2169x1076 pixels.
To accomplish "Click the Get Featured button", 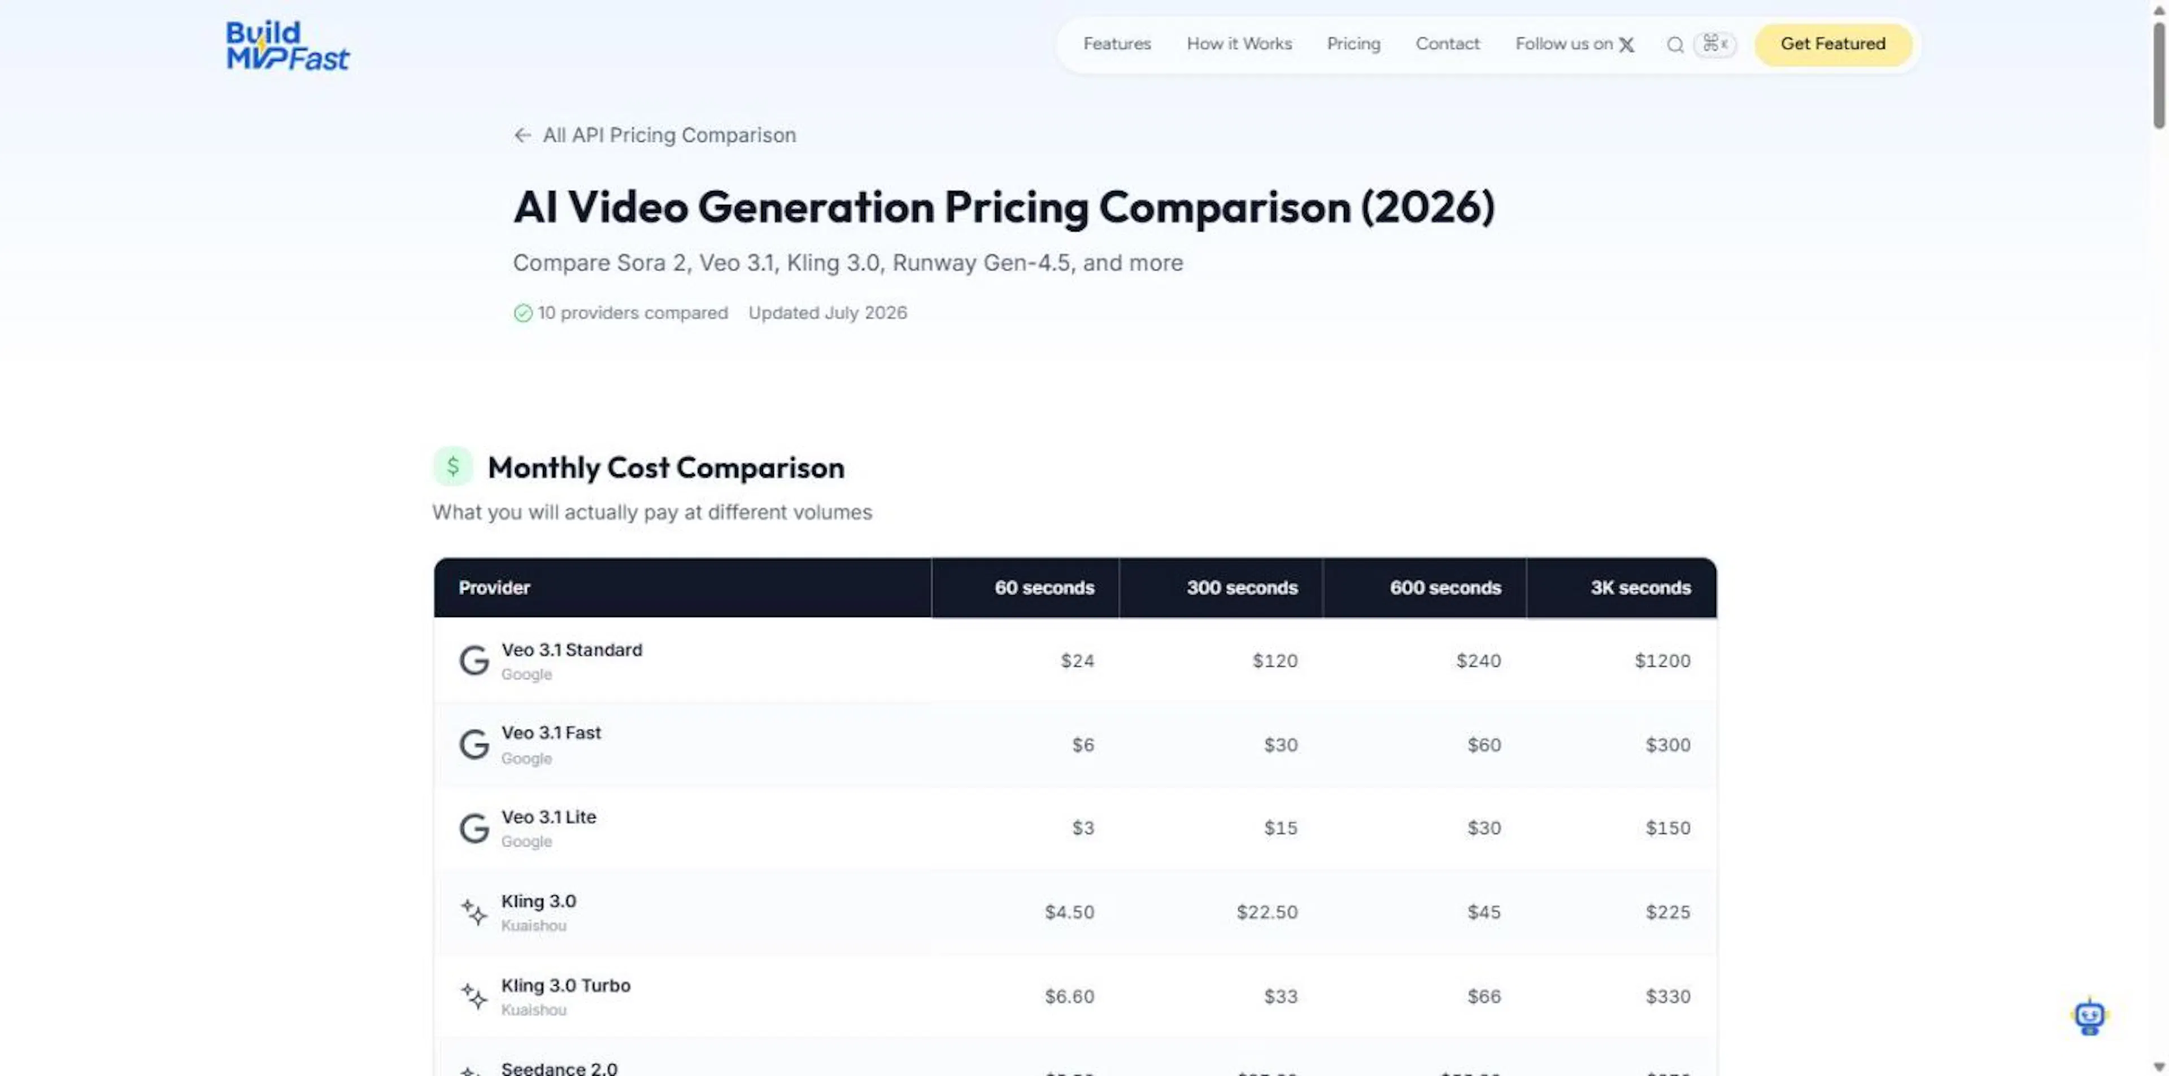I will 1833,43.
